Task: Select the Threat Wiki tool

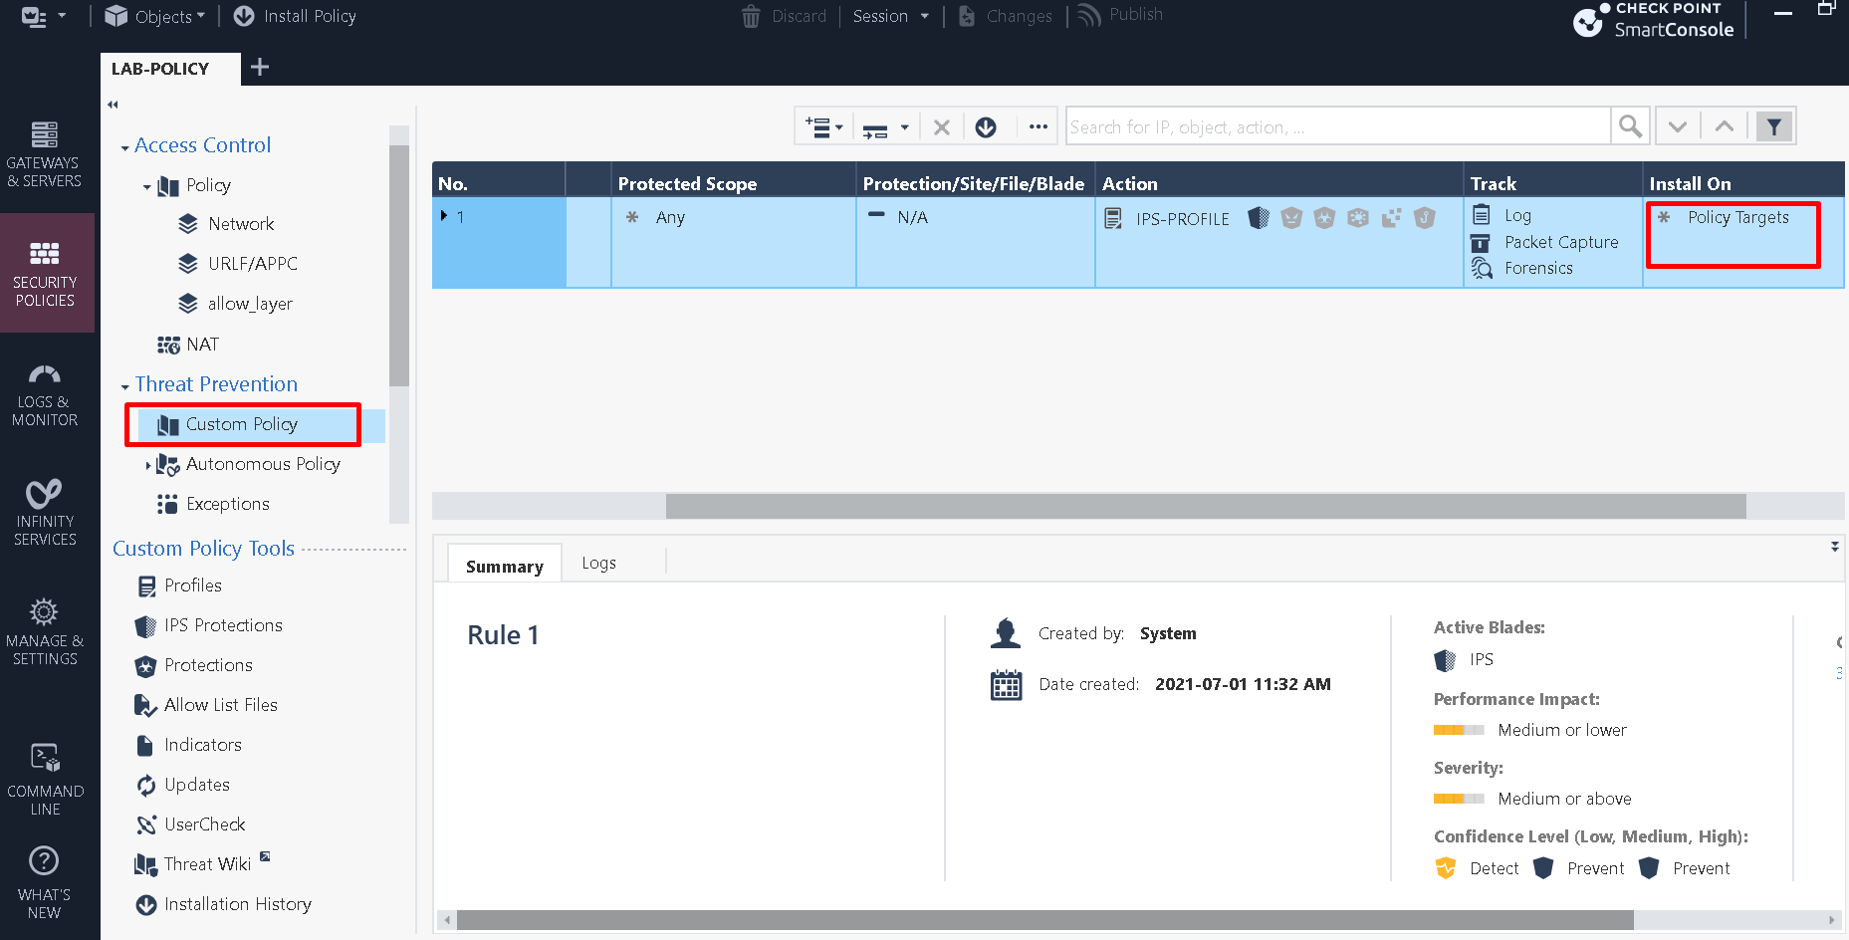Action: (206, 863)
